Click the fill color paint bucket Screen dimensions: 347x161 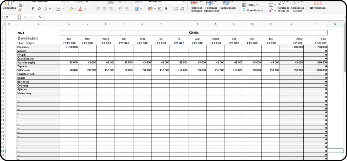[71, 8]
